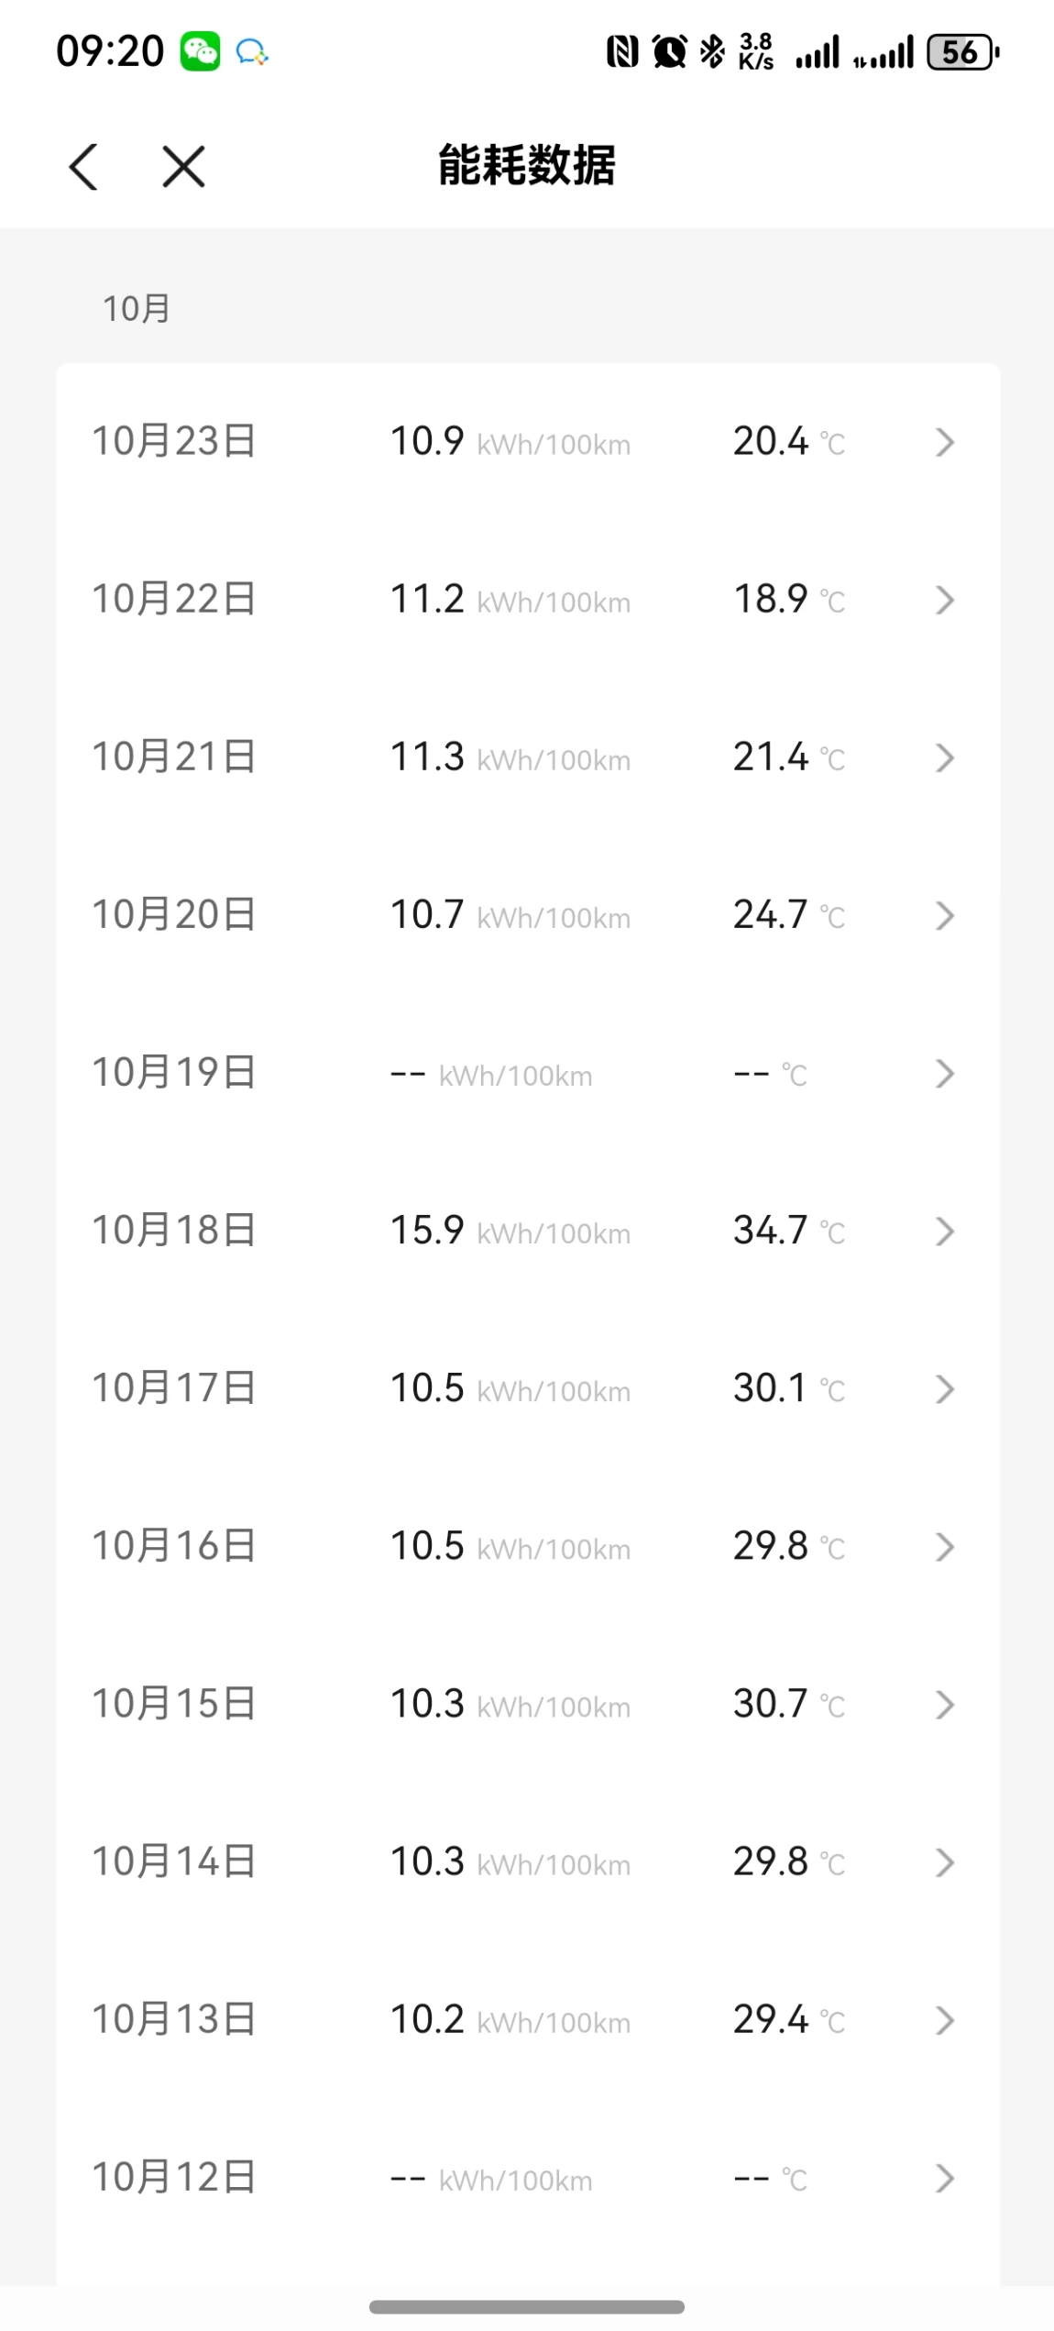Expand October 19 entry chevron
The height and width of the screenshot is (2331, 1054).
click(945, 1073)
